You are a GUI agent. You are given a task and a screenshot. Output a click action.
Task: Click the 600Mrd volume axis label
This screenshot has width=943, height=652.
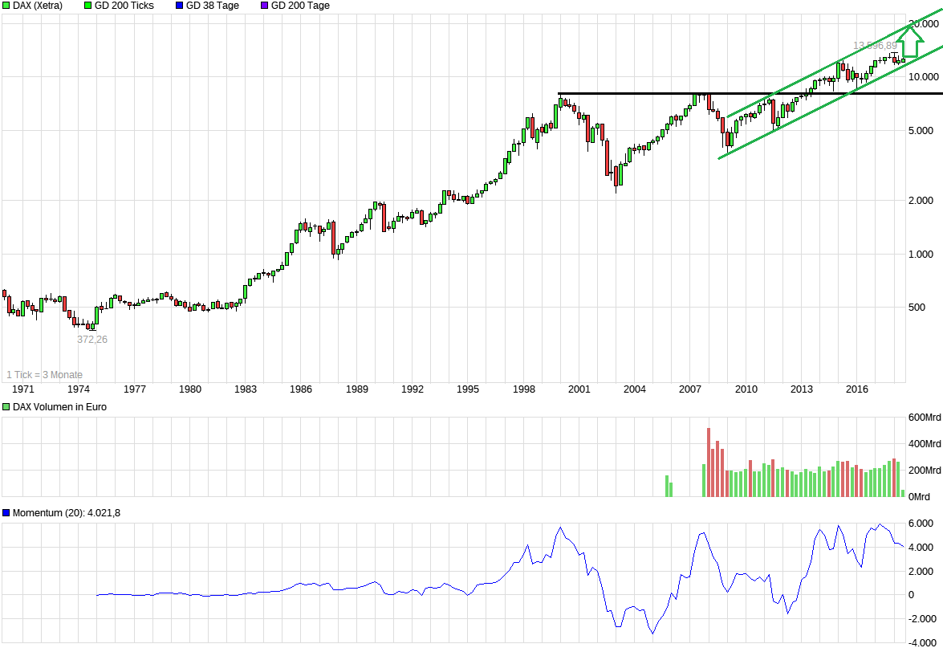pyautogui.click(x=925, y=418)
